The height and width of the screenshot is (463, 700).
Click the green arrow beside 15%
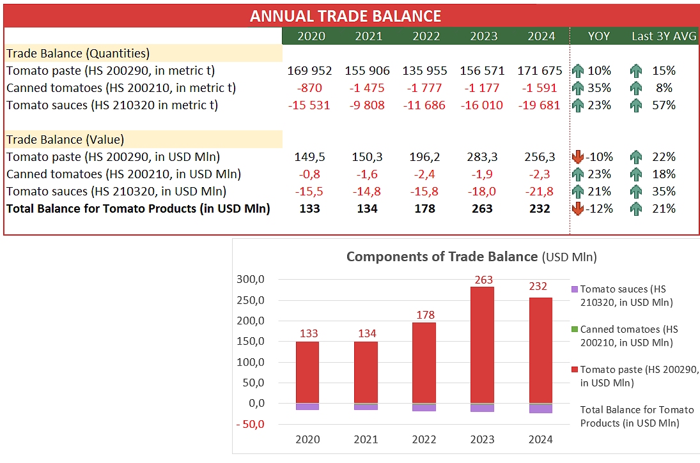click(x=636, y=71)
